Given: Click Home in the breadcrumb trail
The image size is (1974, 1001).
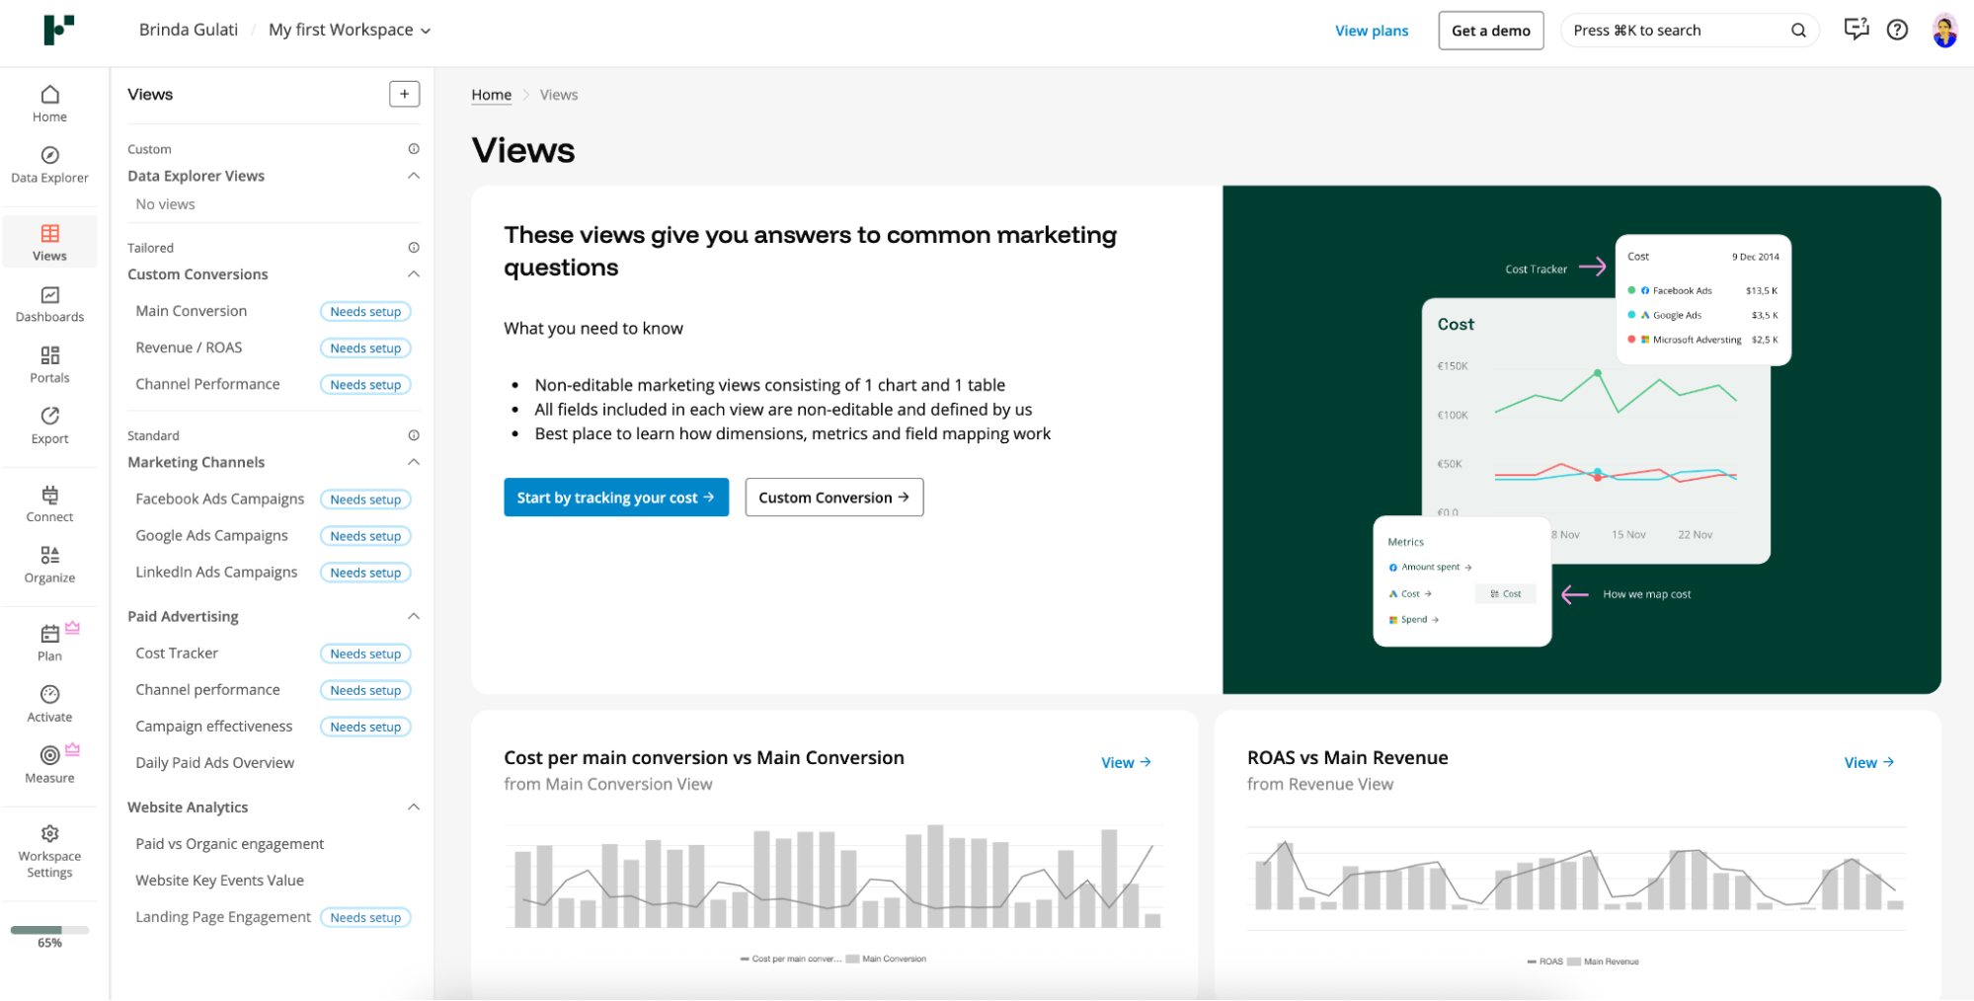Looking at the screenshot, I should click(491, 94).
